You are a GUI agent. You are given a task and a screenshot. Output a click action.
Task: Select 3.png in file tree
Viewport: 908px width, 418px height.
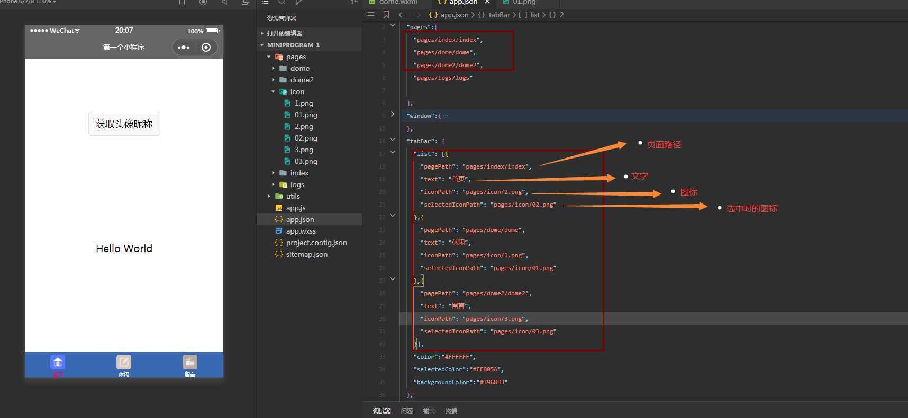309,150
